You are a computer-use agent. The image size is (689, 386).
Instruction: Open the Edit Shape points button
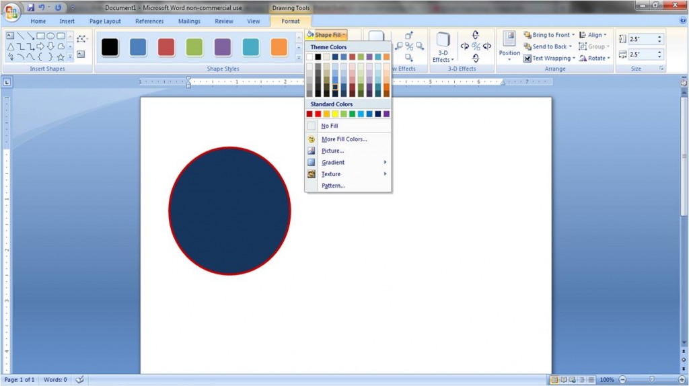81,38
